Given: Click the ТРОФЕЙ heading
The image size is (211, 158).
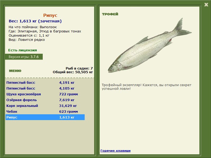Looking at the screenshot, I should [x=110, y=14].
